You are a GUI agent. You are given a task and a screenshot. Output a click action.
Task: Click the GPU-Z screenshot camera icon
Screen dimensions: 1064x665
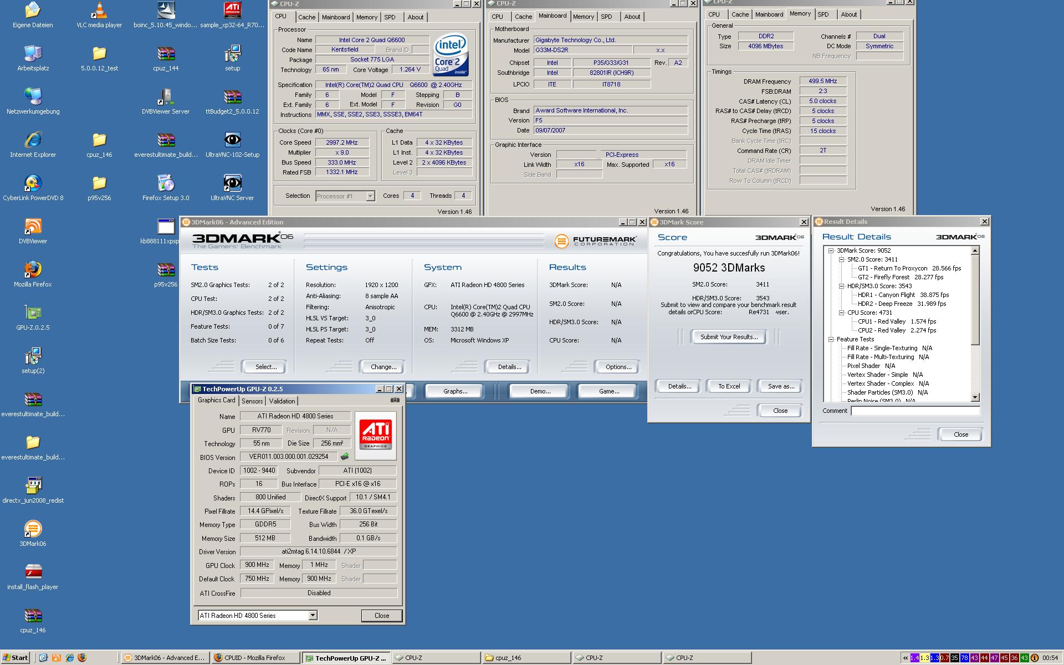click(x=395, y=400)
